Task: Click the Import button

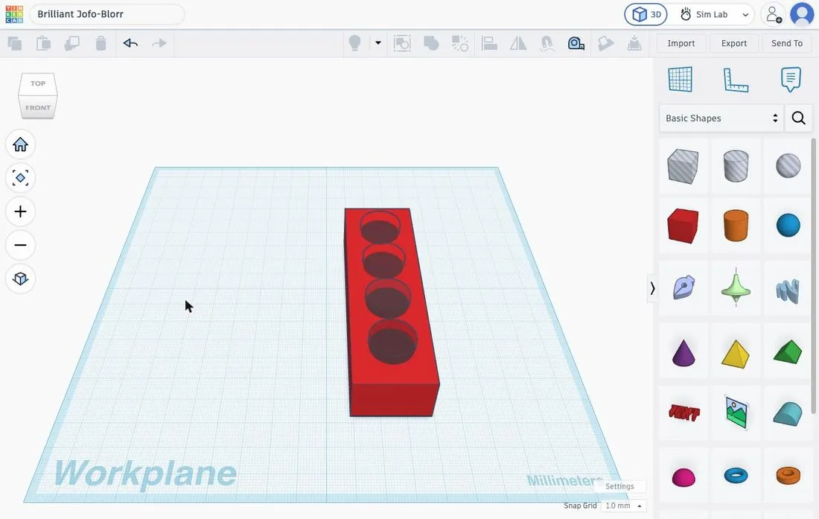Action: coord(681,43)
